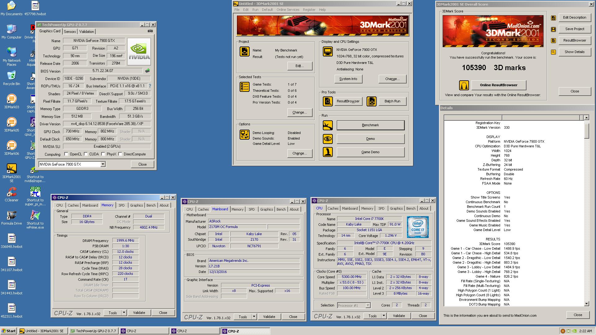Screen dimensions: 596x335
Task: Enable the OpenCL checkbox in GPU-Z
Action: pyautogui.click(x=66, y=154)
